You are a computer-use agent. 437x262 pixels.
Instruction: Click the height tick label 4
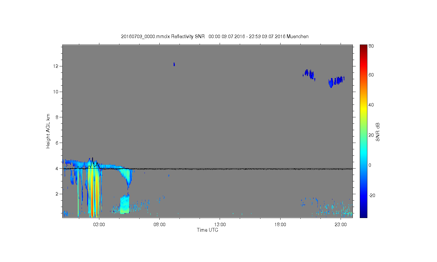pos(57,168)
